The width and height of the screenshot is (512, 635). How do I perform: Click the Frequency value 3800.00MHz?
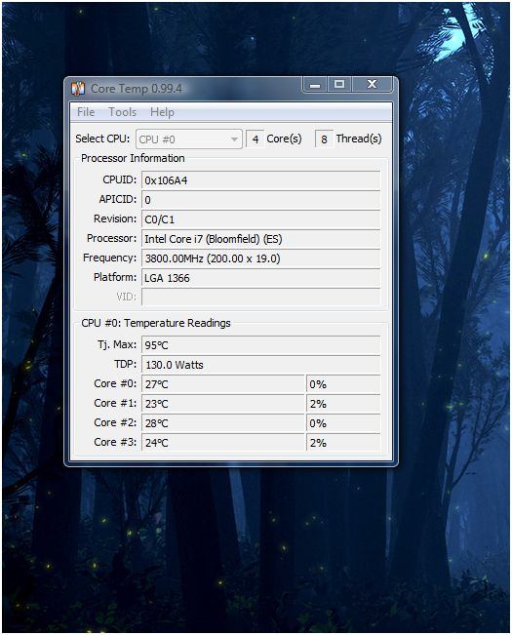(x=260, y=258)
